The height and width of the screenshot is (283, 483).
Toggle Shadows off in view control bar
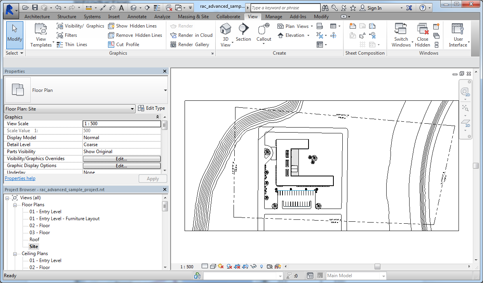(x=229, y=266)
